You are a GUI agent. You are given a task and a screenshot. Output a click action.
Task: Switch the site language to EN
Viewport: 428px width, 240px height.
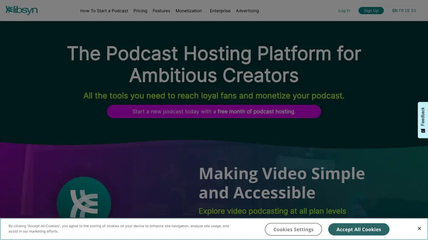[x=395, y=11]
